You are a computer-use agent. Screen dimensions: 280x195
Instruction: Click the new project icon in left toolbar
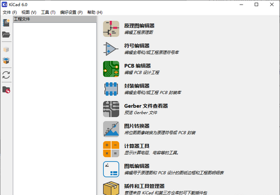point(6,23)
